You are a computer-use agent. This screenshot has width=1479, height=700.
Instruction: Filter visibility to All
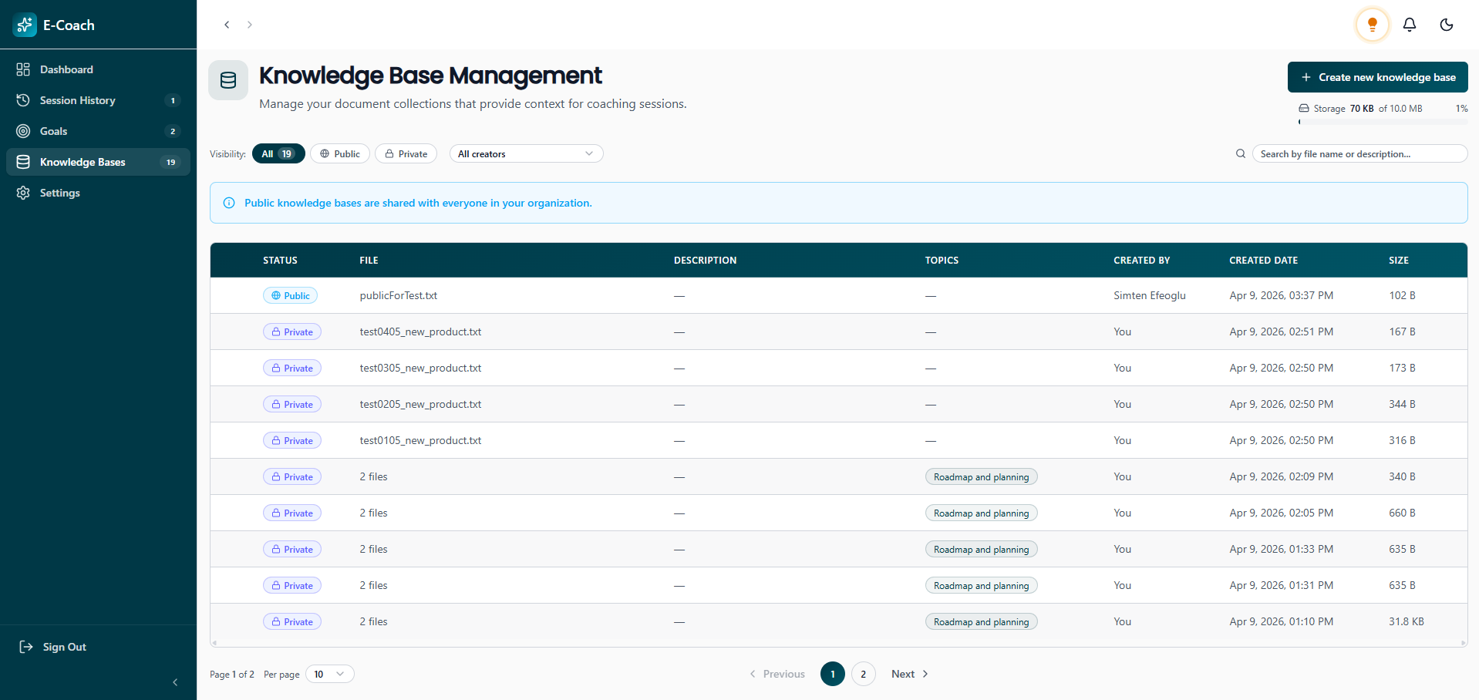click(x=278, y=153)
